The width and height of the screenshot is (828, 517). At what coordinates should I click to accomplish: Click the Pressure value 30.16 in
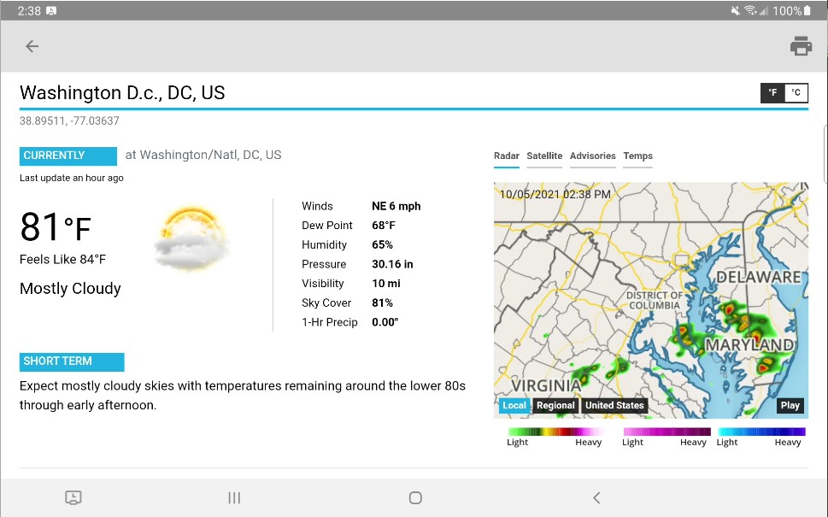(x=392, y=264)
